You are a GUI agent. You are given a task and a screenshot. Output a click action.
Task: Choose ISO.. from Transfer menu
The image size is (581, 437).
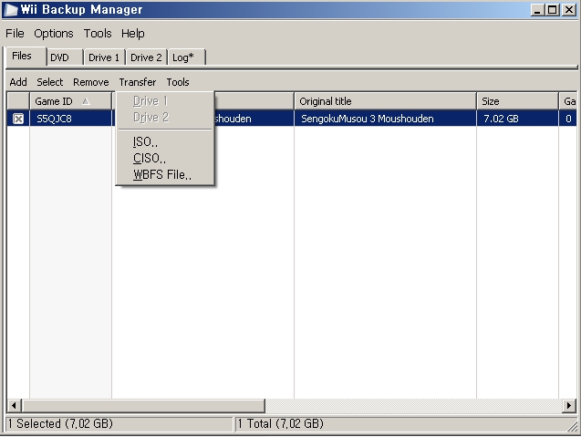(165, 141)
